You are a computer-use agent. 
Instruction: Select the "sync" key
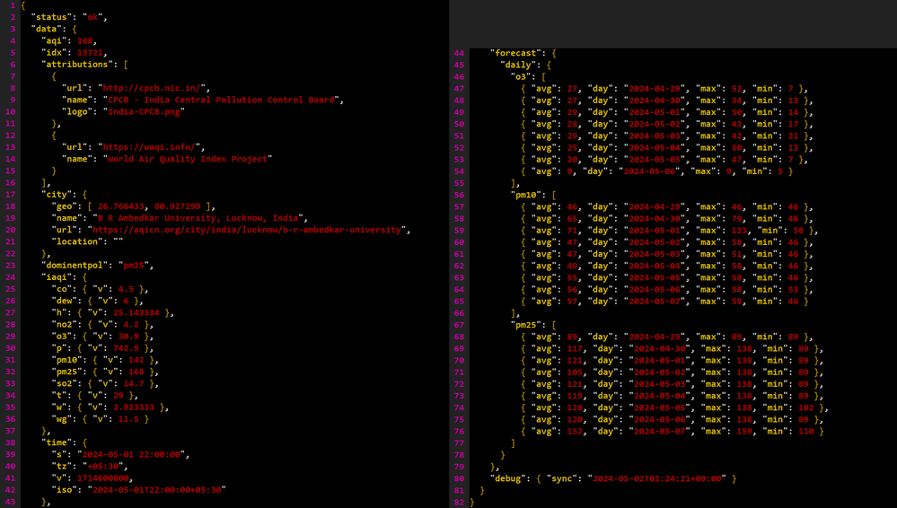click(562, 478)
